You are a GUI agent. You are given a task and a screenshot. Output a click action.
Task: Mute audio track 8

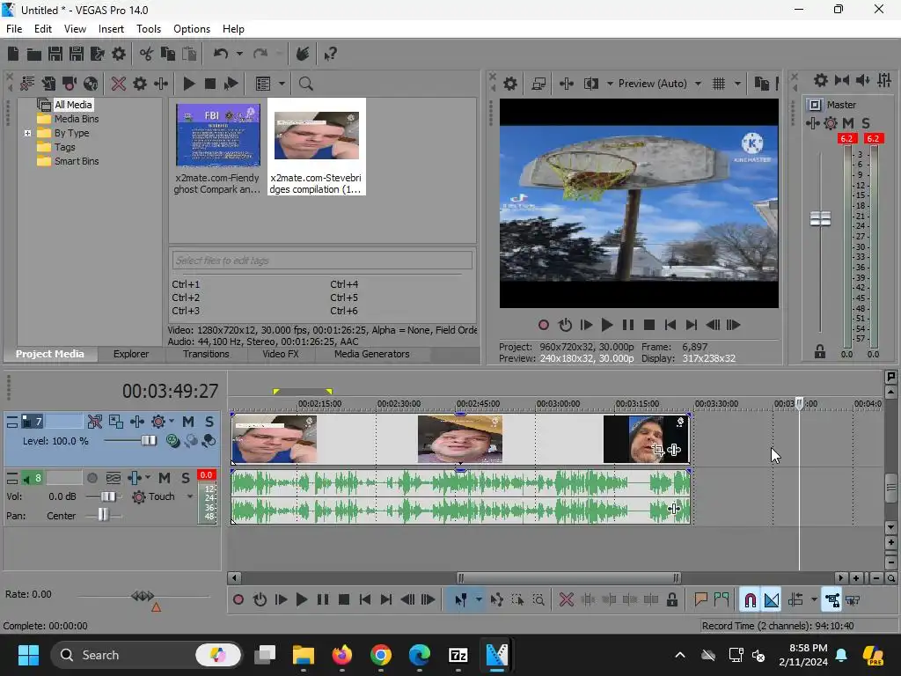[165, 478]
